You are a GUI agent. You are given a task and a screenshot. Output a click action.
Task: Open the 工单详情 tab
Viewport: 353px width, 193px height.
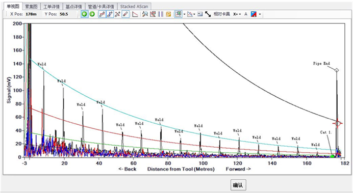point(52,6)
